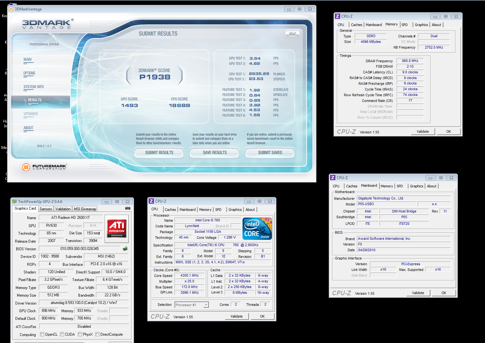Click the BIOS Version field in GPU-Z

(80, 249)
